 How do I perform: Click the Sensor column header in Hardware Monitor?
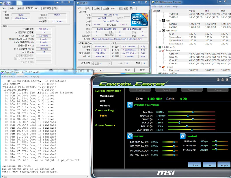point(170,11)
